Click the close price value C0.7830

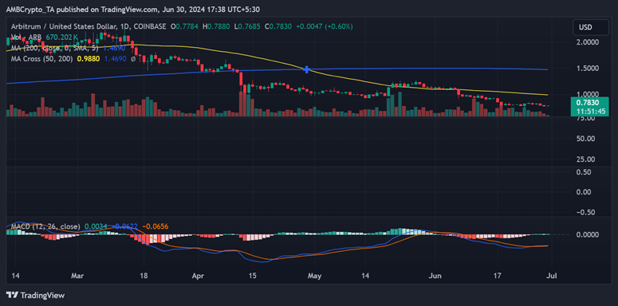278,27
